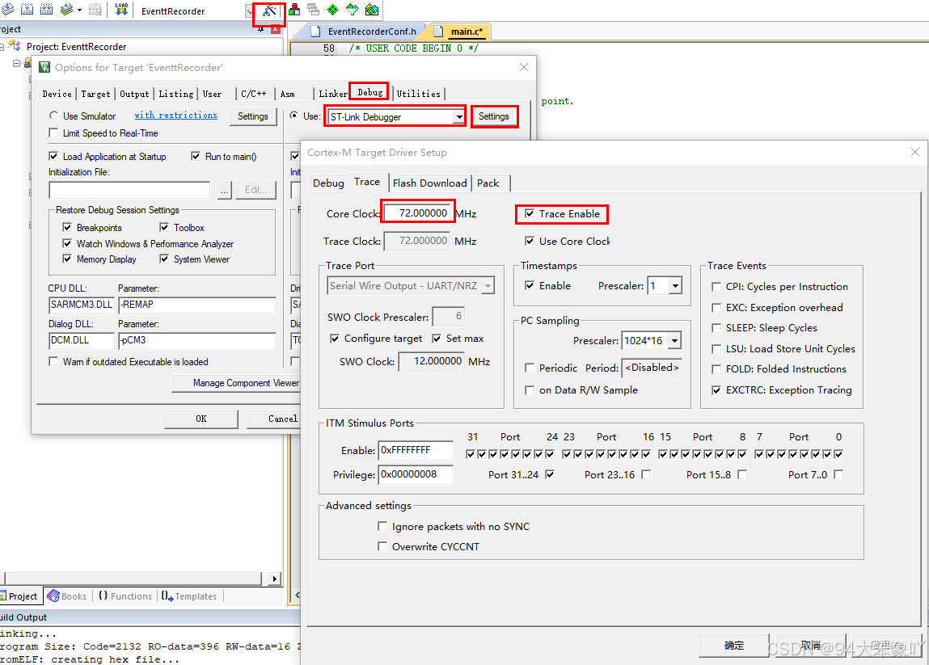Viewport: 929px width, 665px height.
Task: Enable the Trace Enable checkbox
Action: coord(530,214)
